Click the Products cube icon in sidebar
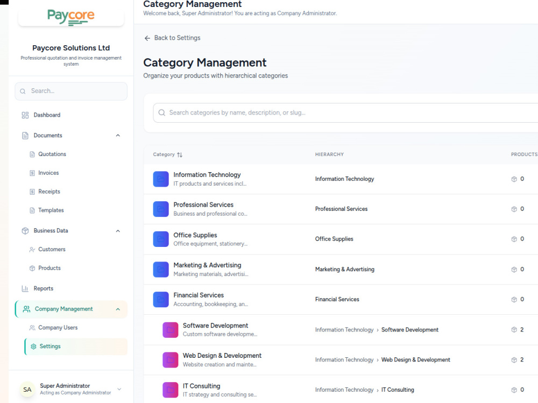Viewport: 538px width, 403px height. coord(32,268)
